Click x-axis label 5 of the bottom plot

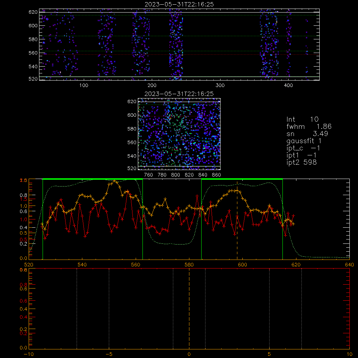click(x=270, y=354)
